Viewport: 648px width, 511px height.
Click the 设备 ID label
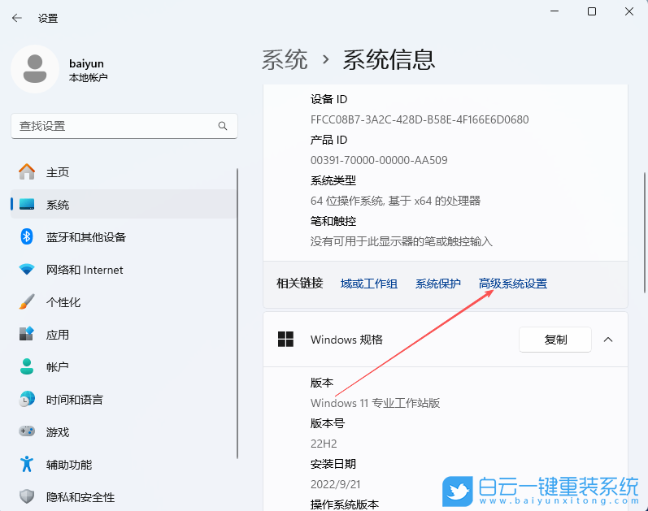pos(328,99)
